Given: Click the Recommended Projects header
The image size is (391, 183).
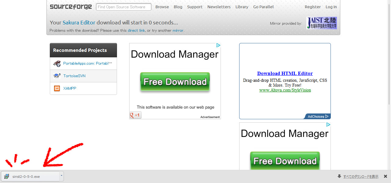Looking at the screenshot, I should click(83, 50).
